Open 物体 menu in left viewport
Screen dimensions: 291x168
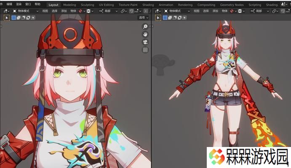click(73, 11)
